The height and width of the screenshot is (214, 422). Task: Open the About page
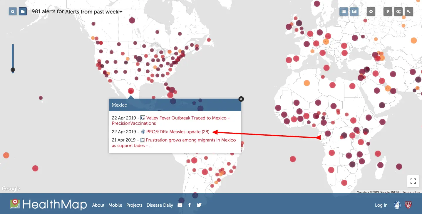point(98,205)
